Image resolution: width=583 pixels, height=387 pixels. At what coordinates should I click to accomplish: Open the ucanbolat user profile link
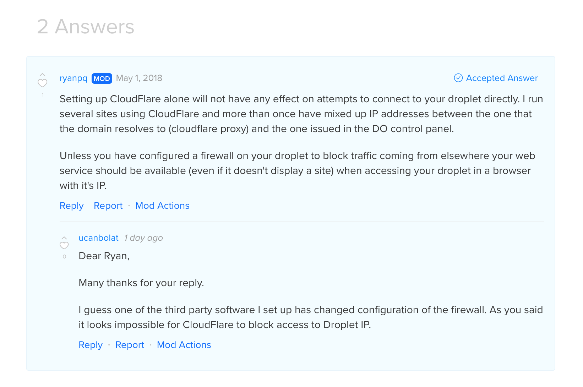click(98, 238)
